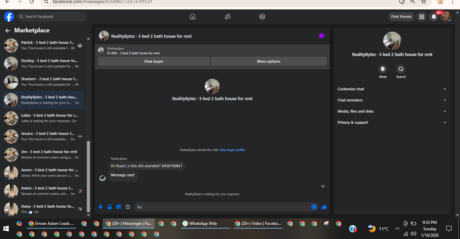The image size is (460, 239).
Task: Open the weather 11°C taskbar widget
Action: [379, 229]
